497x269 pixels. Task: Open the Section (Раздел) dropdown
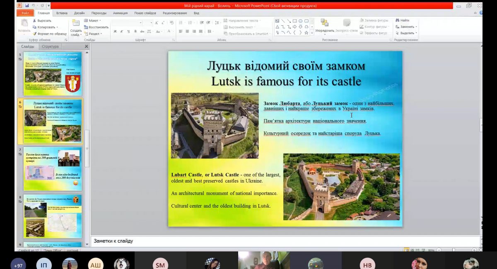(x=93, y=34)
